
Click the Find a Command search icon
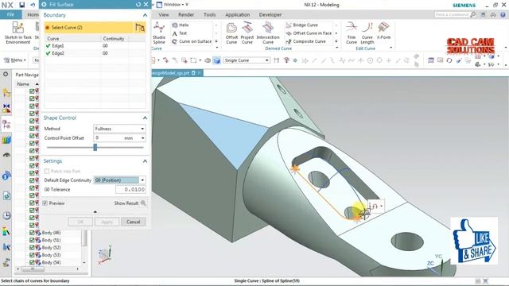coord(473,14)
